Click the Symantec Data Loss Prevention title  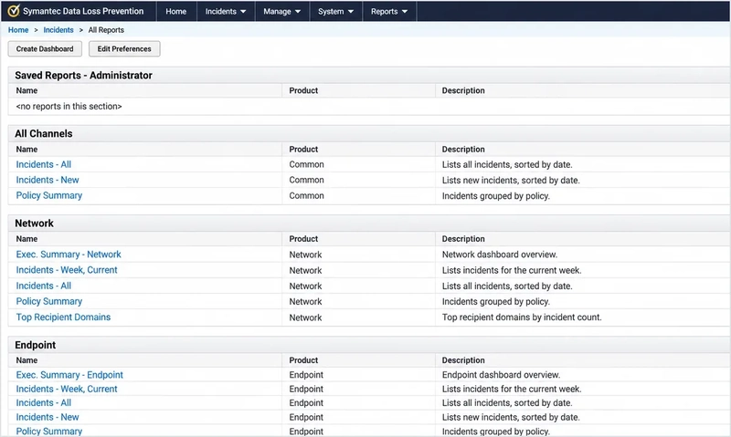[x=83, y=11]
